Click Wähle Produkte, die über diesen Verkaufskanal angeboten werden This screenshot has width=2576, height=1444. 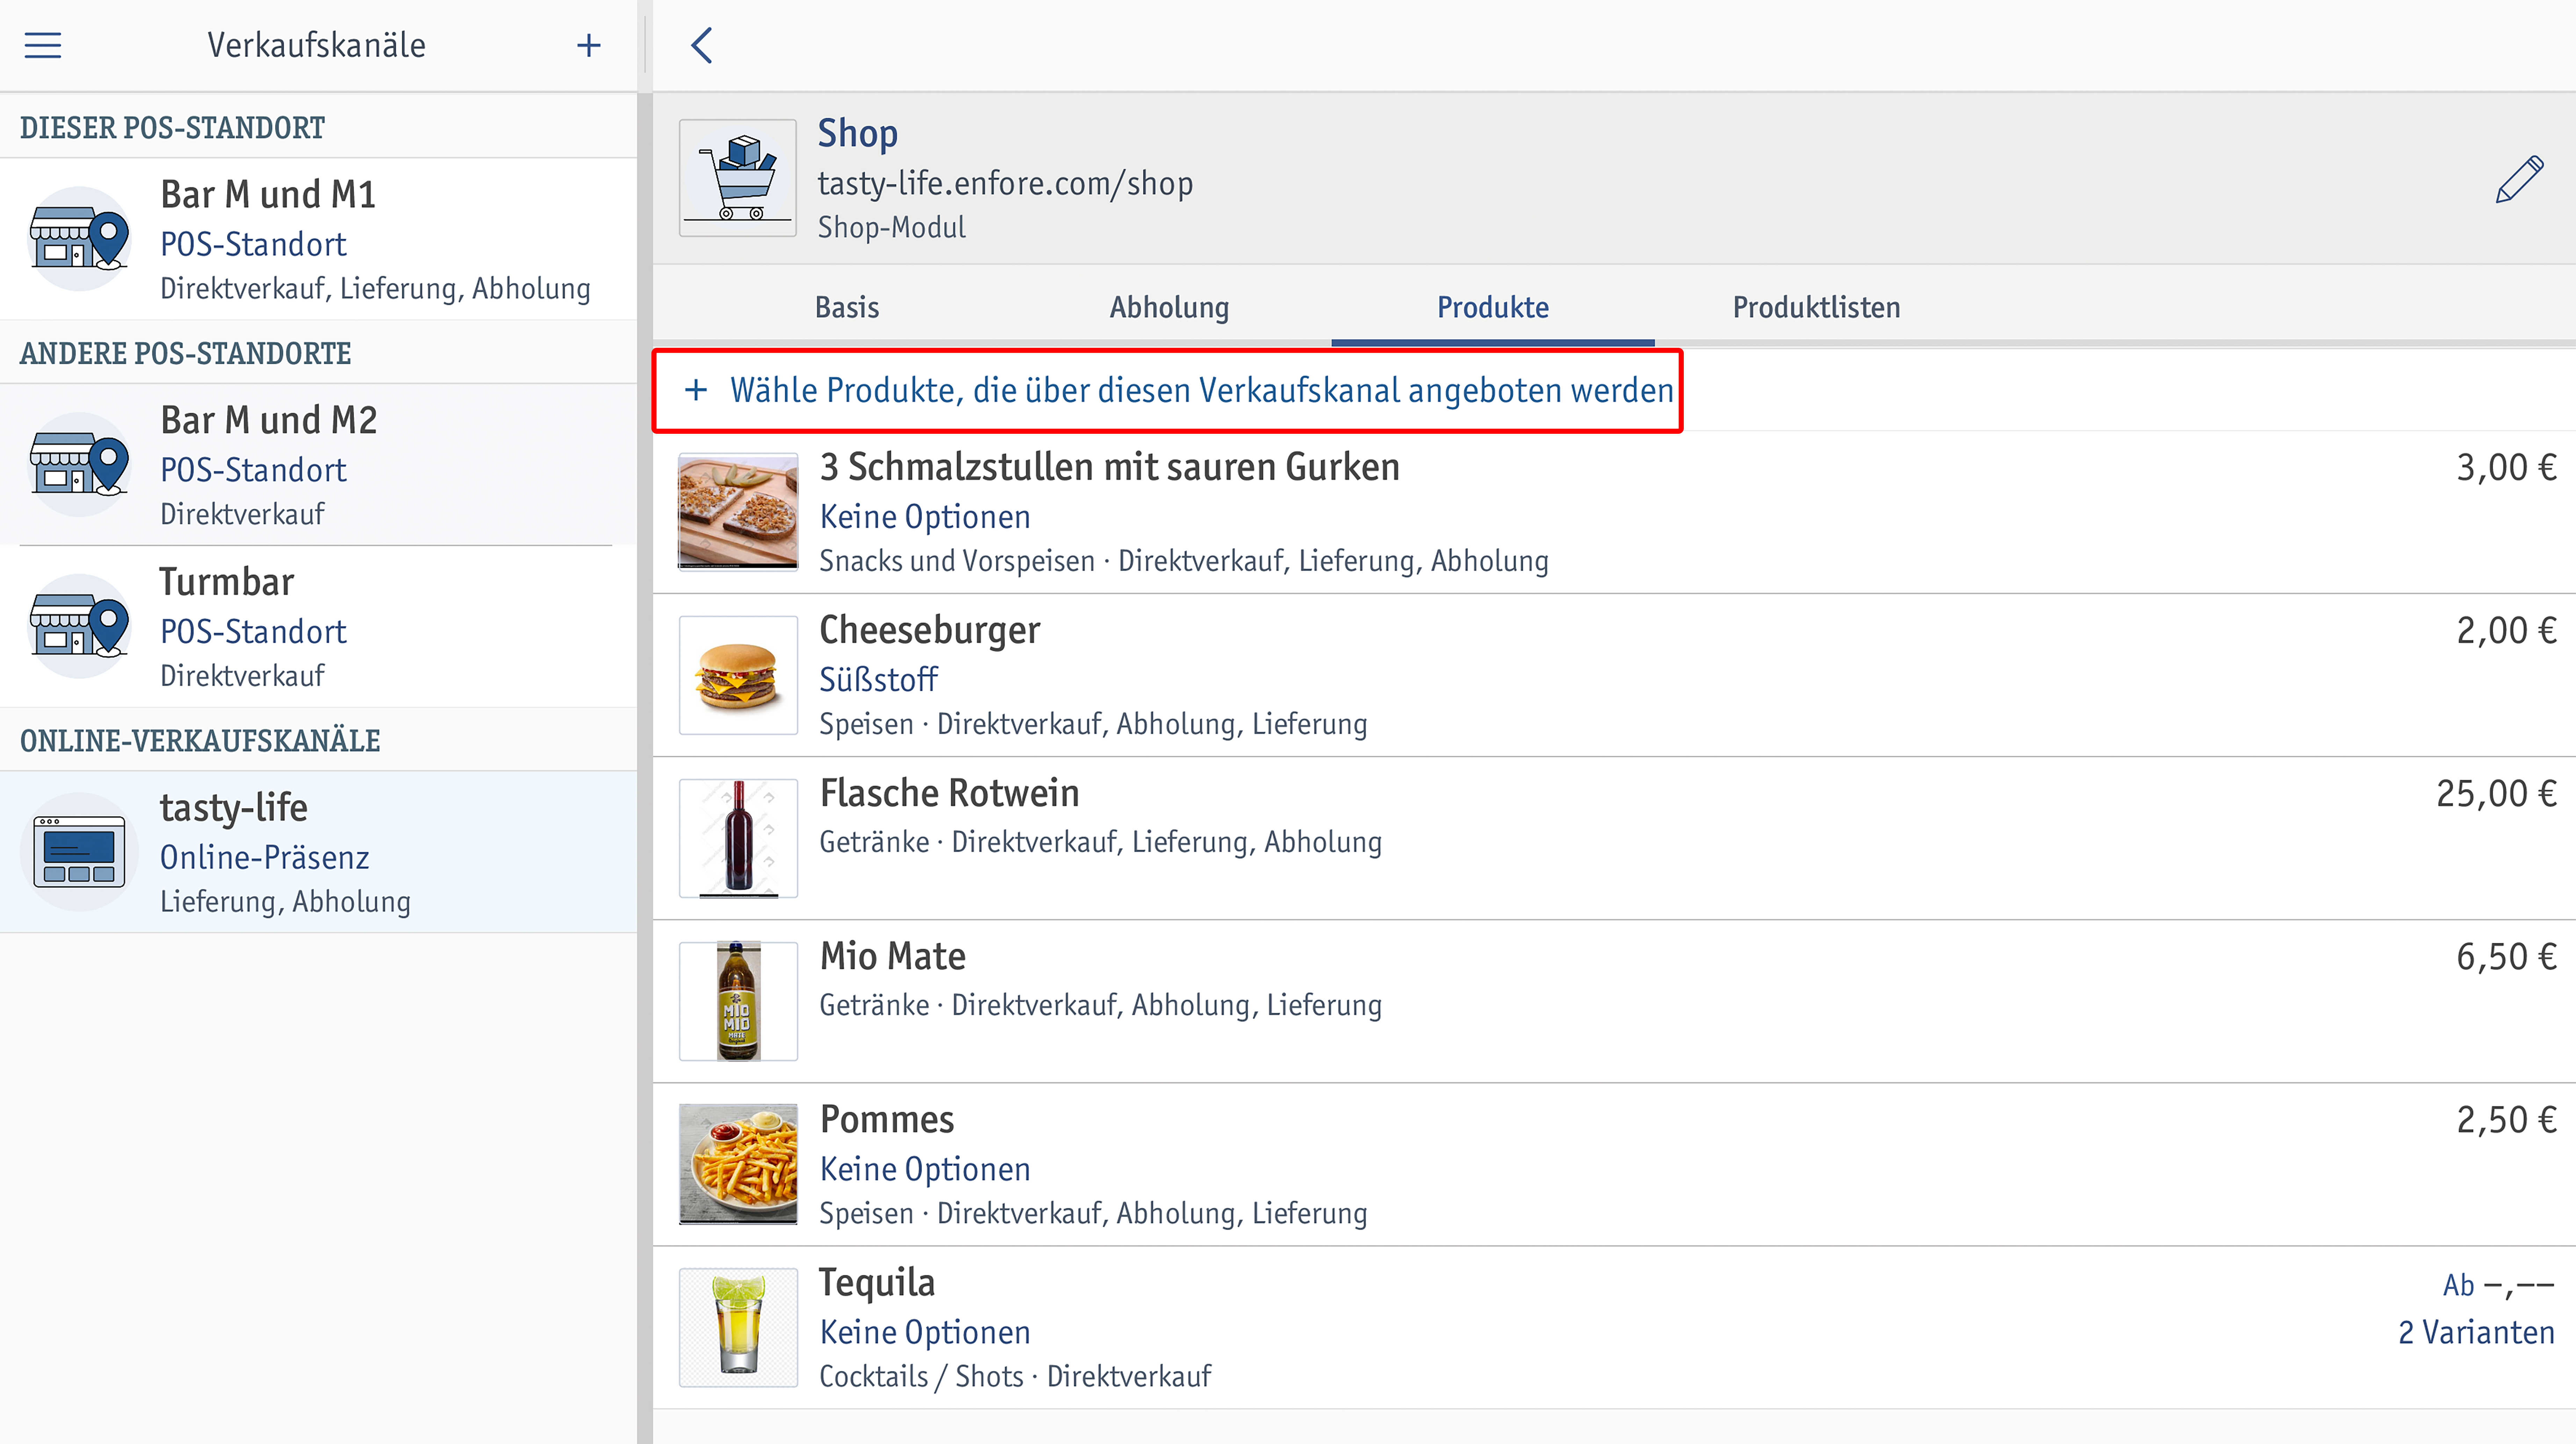(x=1201, y=390)
